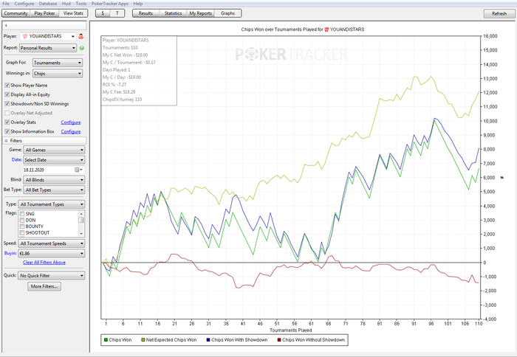Open the Tools menu
Screen dimensions: 517x357
point(81,4)
